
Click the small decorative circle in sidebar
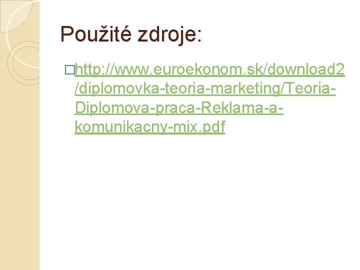click(23, 63)
